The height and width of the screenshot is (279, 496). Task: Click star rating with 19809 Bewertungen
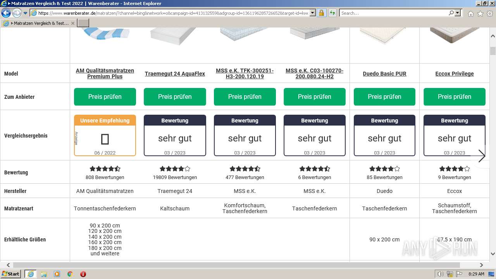coord(175,169)
